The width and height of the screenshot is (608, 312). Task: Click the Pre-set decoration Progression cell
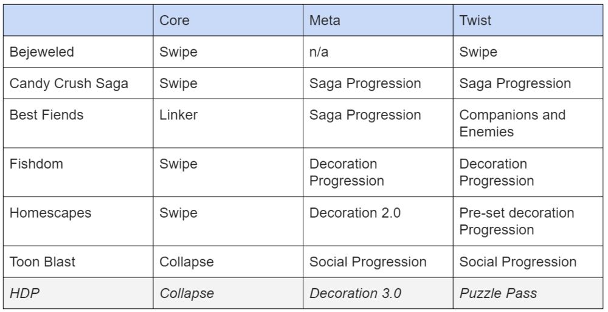point(528,221)
